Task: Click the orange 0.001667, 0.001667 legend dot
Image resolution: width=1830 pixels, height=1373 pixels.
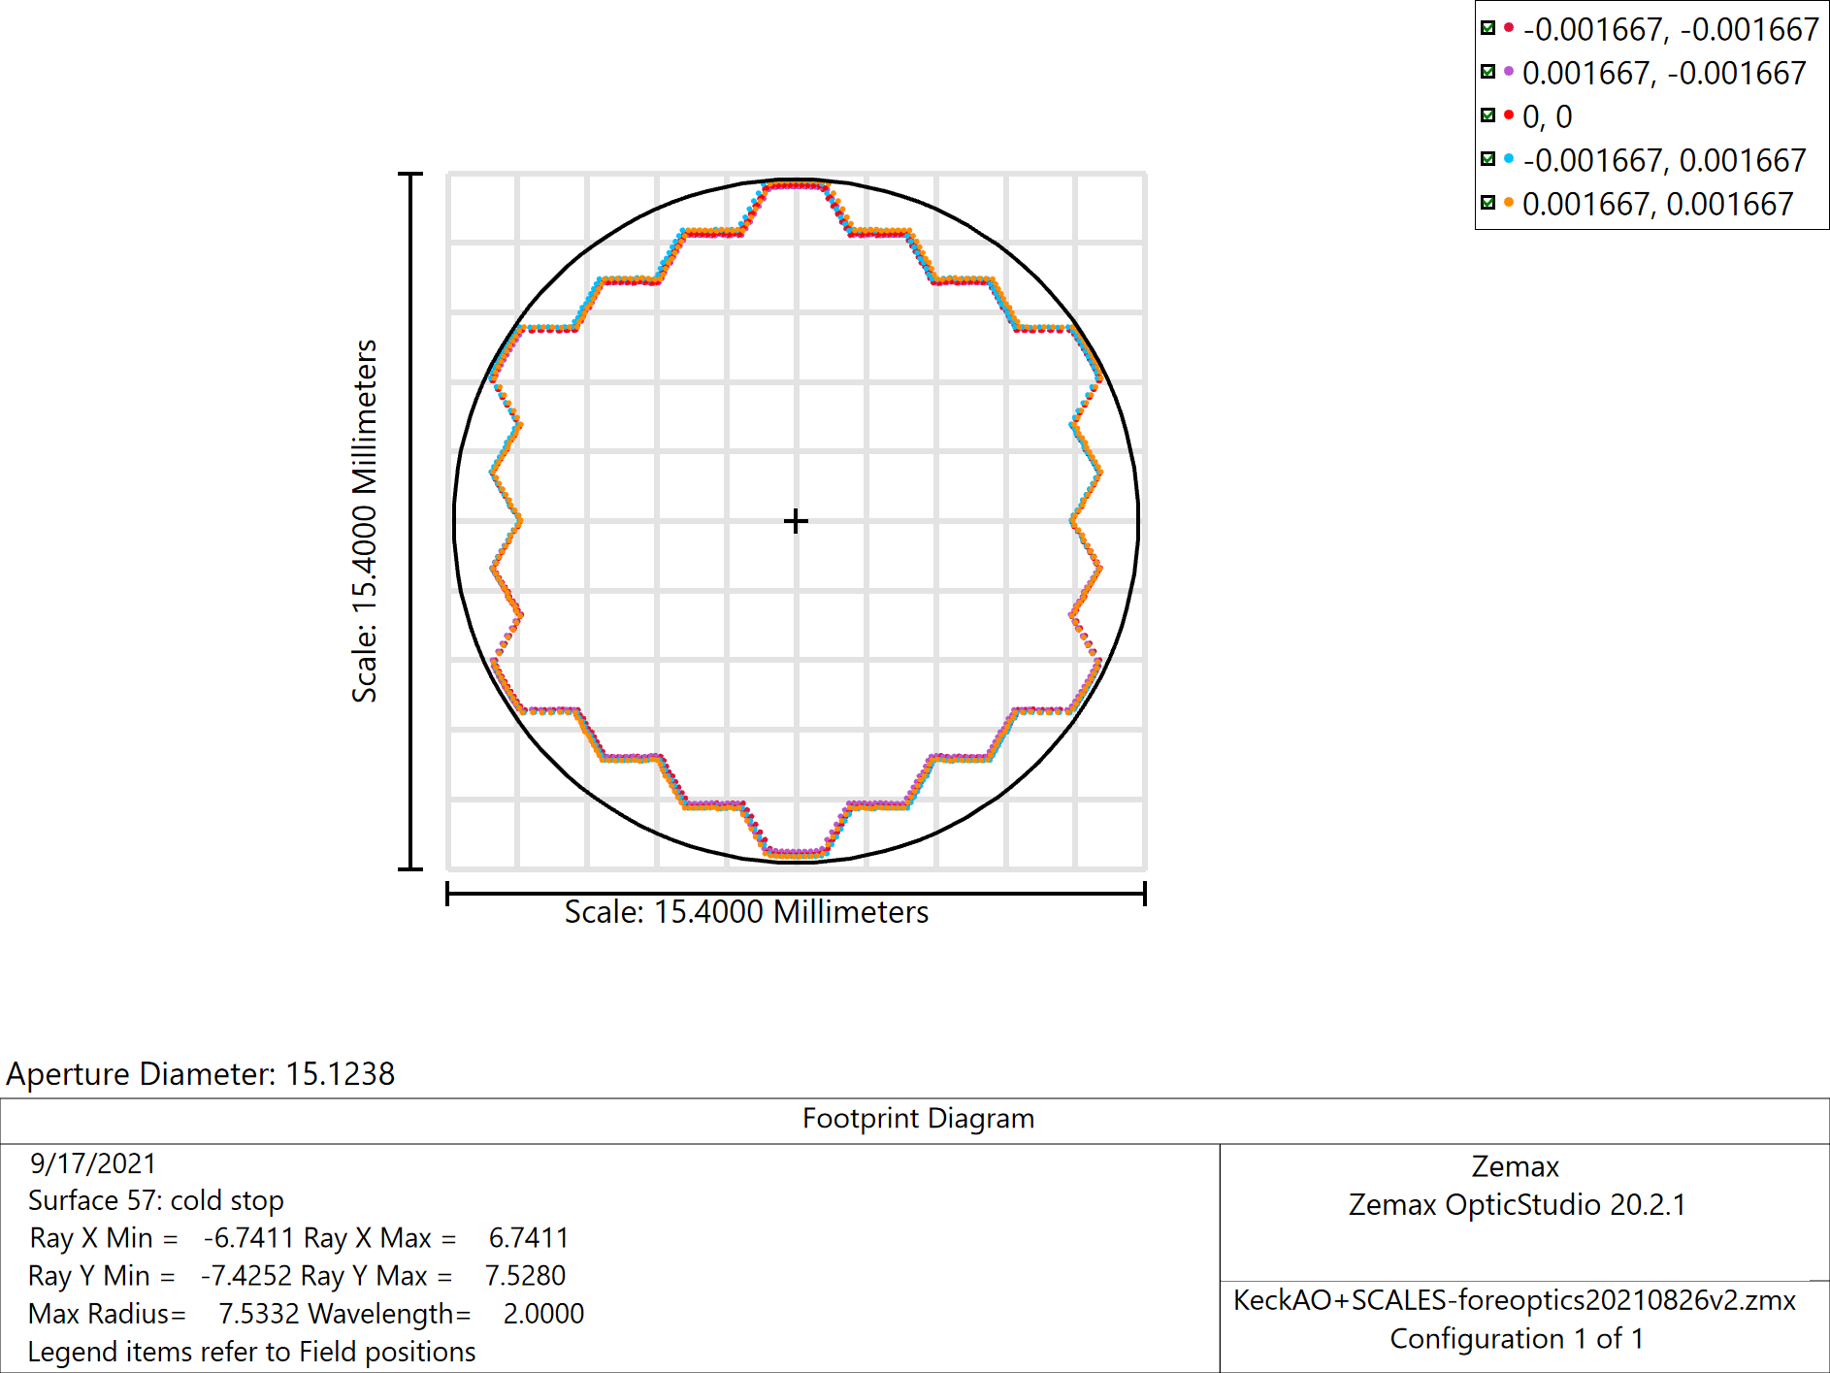Action: click(1509, 202)
